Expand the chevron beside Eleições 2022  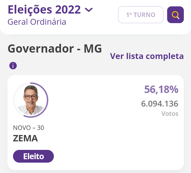pos(89,10)
